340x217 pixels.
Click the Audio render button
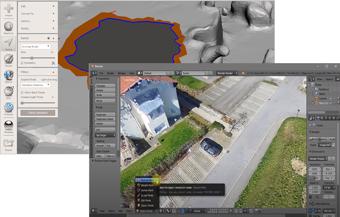click(331, 139)
